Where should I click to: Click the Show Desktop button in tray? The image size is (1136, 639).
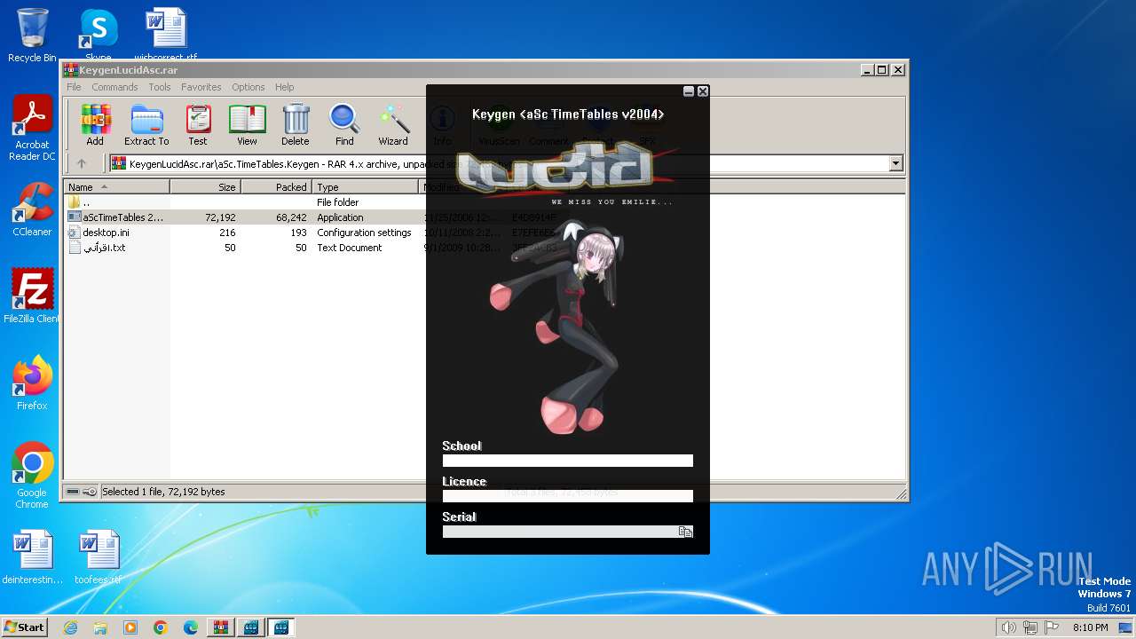click(x=1125, y=627)
